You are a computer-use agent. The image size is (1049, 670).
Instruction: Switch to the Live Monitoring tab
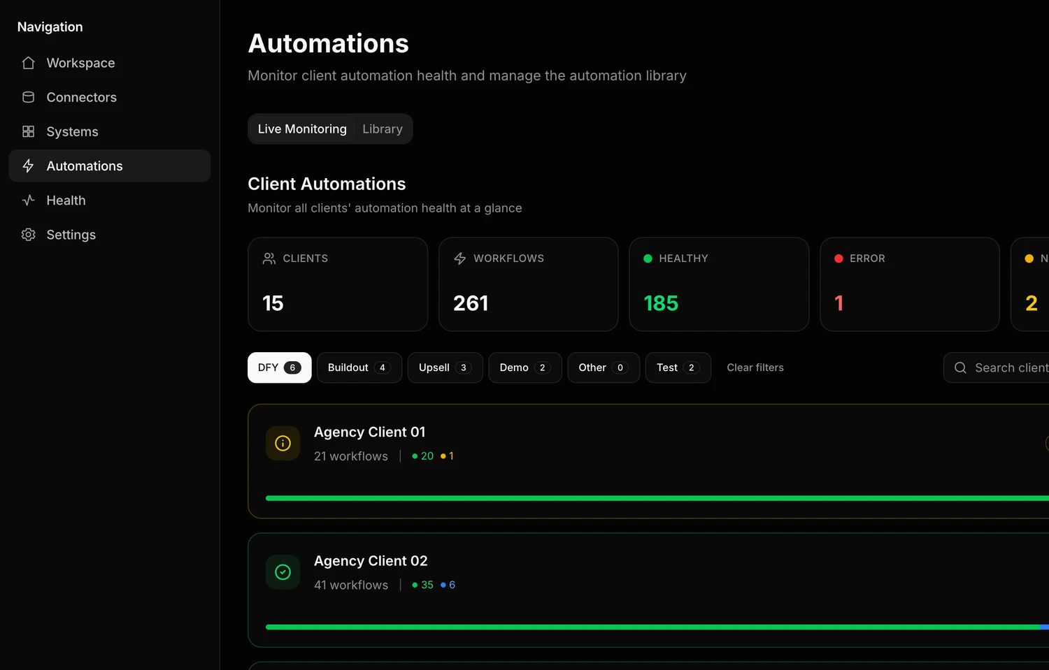(x=302, y=129)
